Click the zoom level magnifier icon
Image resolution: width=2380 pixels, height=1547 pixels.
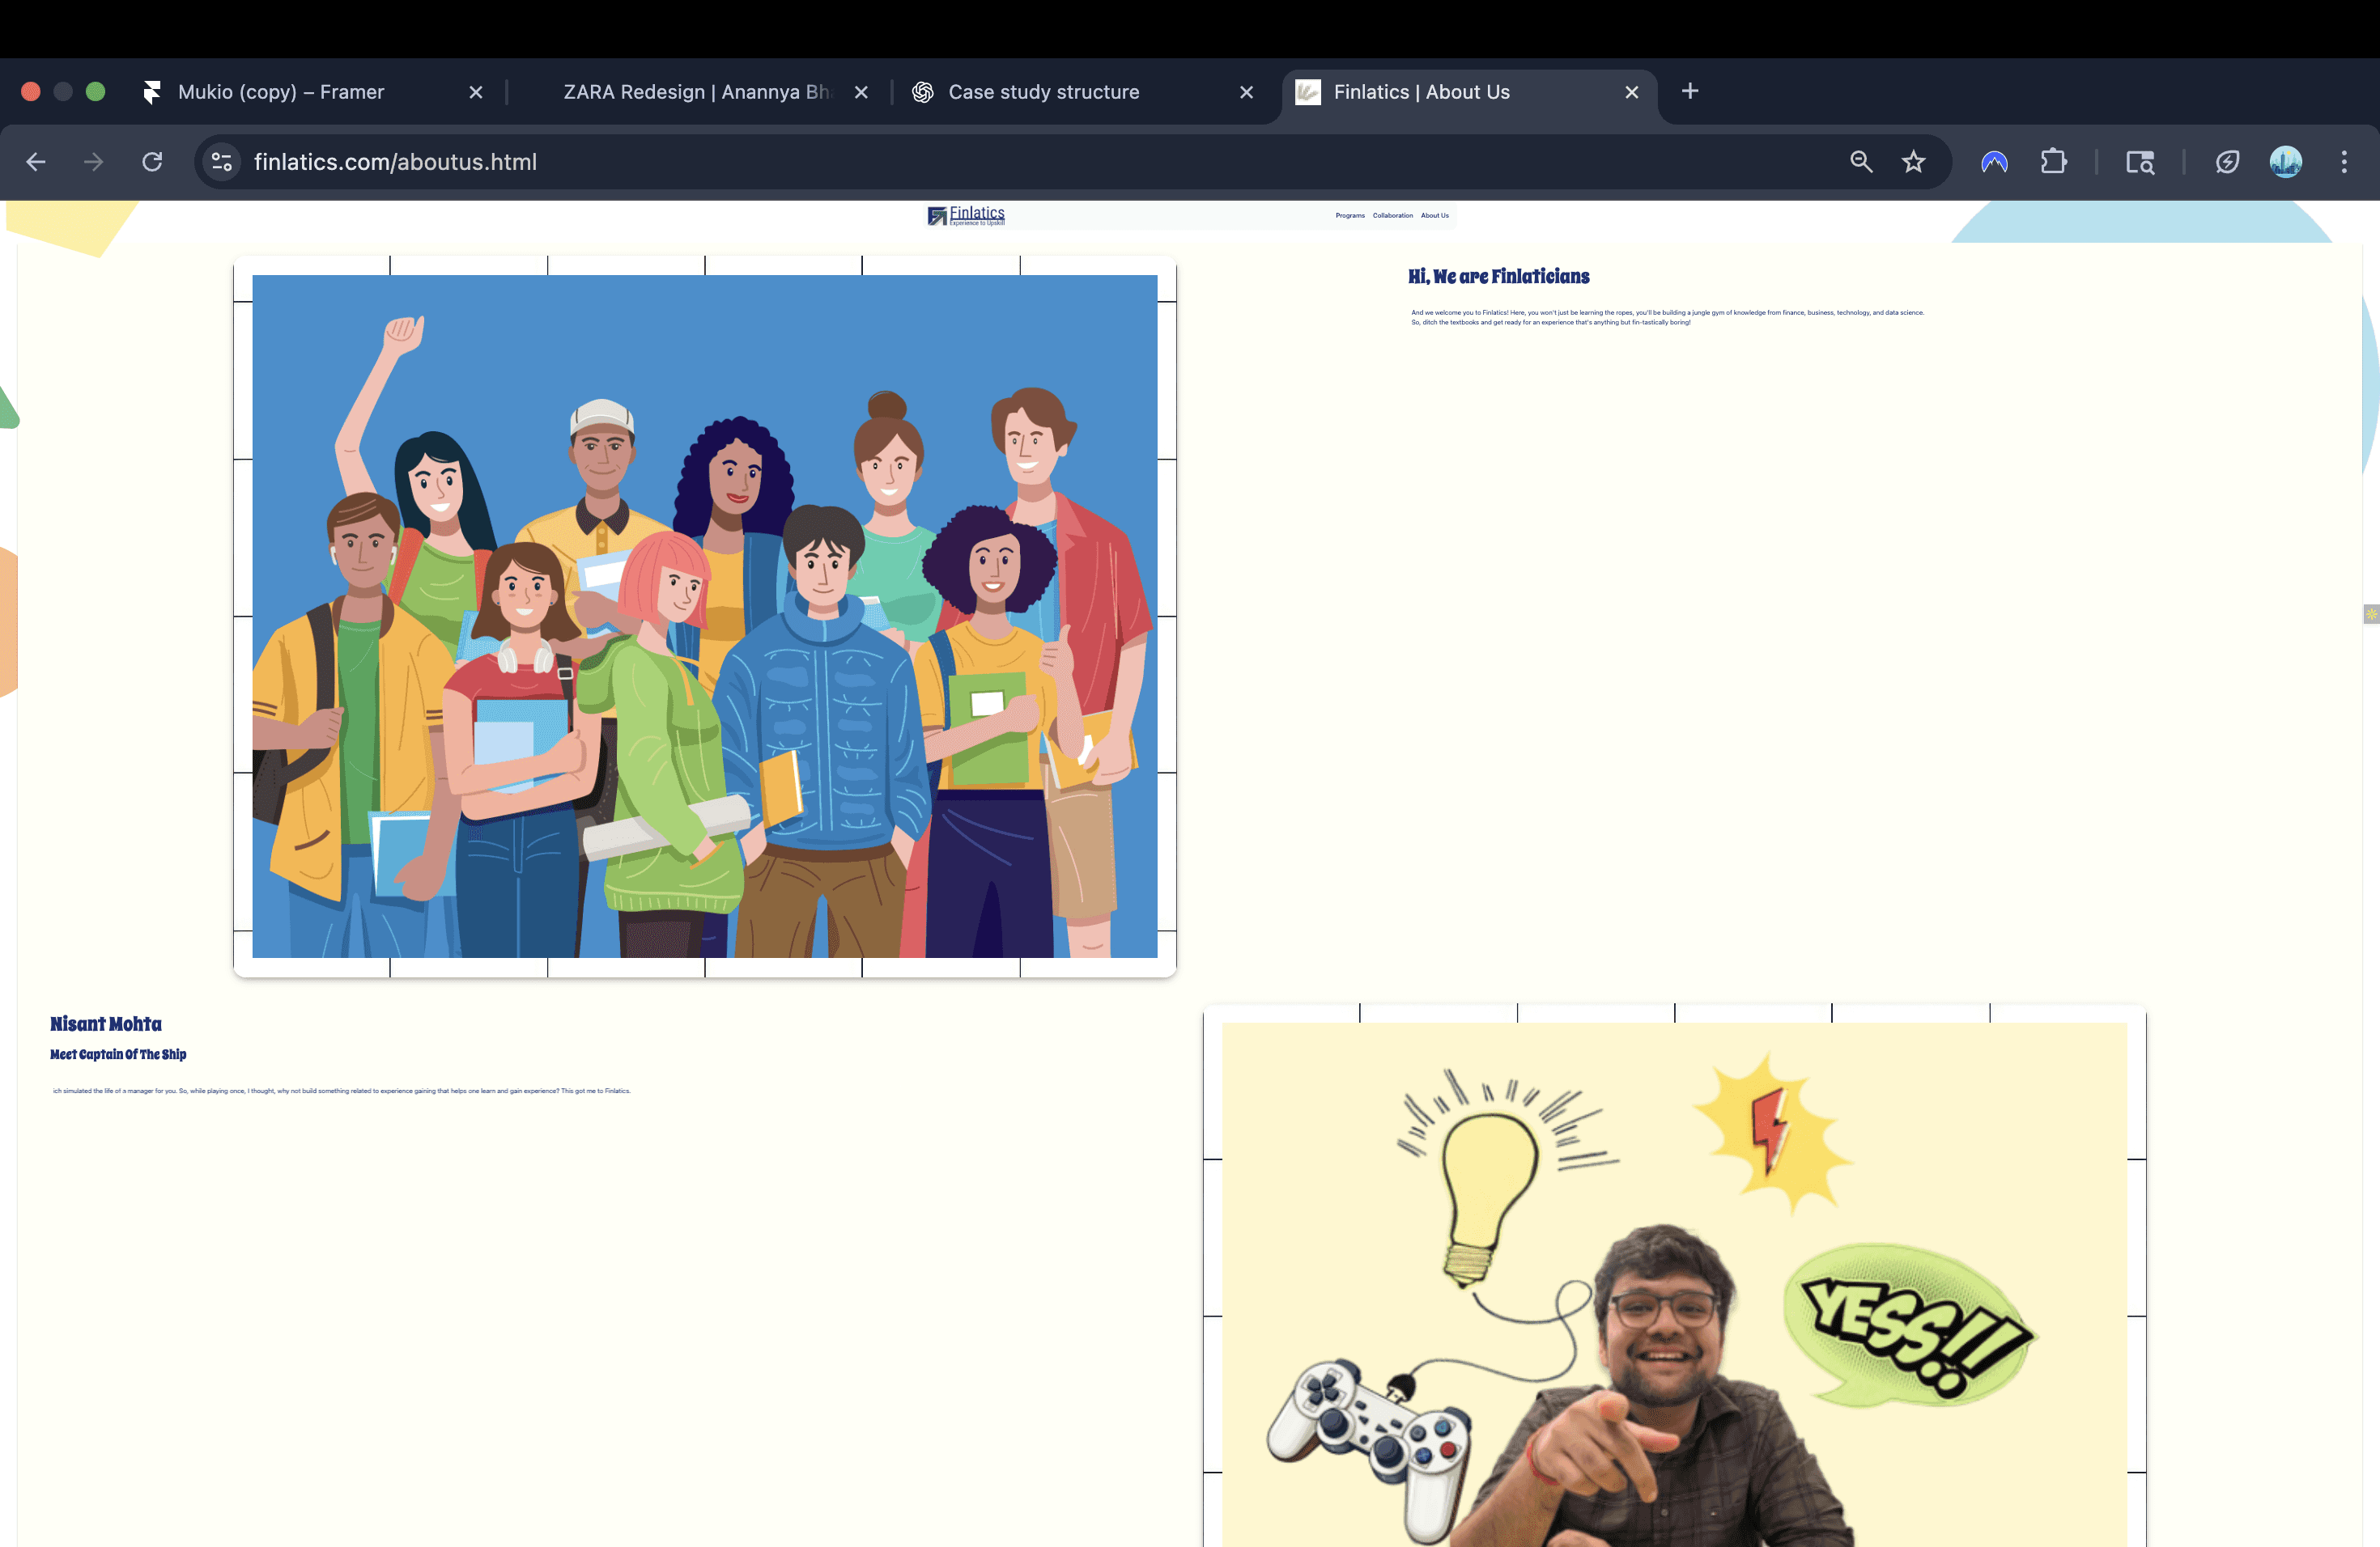click(x=1860, y=162)
